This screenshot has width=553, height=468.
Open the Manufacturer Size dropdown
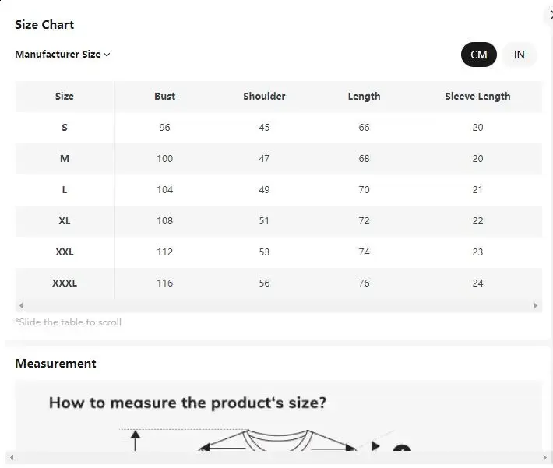(63, 55)
